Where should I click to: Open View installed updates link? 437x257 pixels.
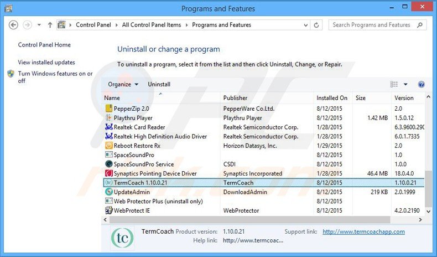click(x=46, y=62)
